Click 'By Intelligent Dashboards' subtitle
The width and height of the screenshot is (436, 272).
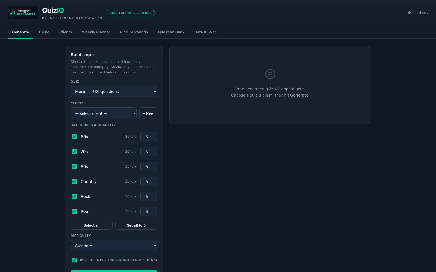tap(72, 18)
